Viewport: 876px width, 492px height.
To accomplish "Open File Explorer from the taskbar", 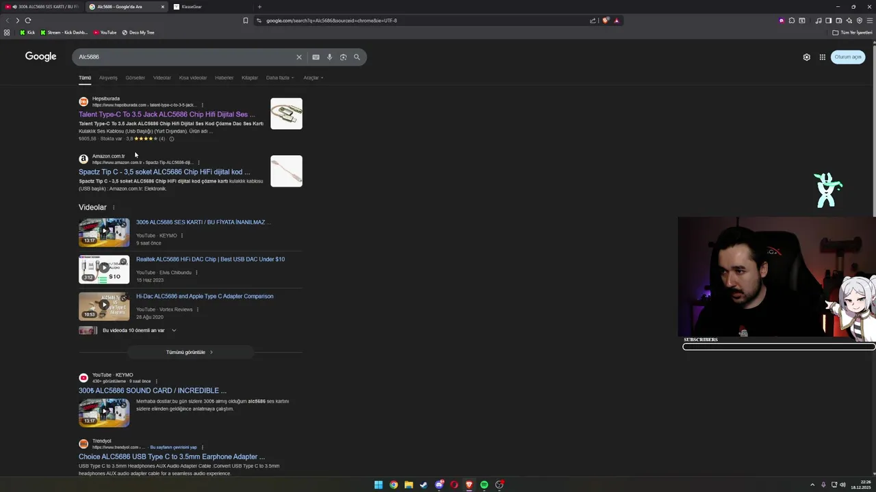I will pyautogui.click(x=409, y=484).
